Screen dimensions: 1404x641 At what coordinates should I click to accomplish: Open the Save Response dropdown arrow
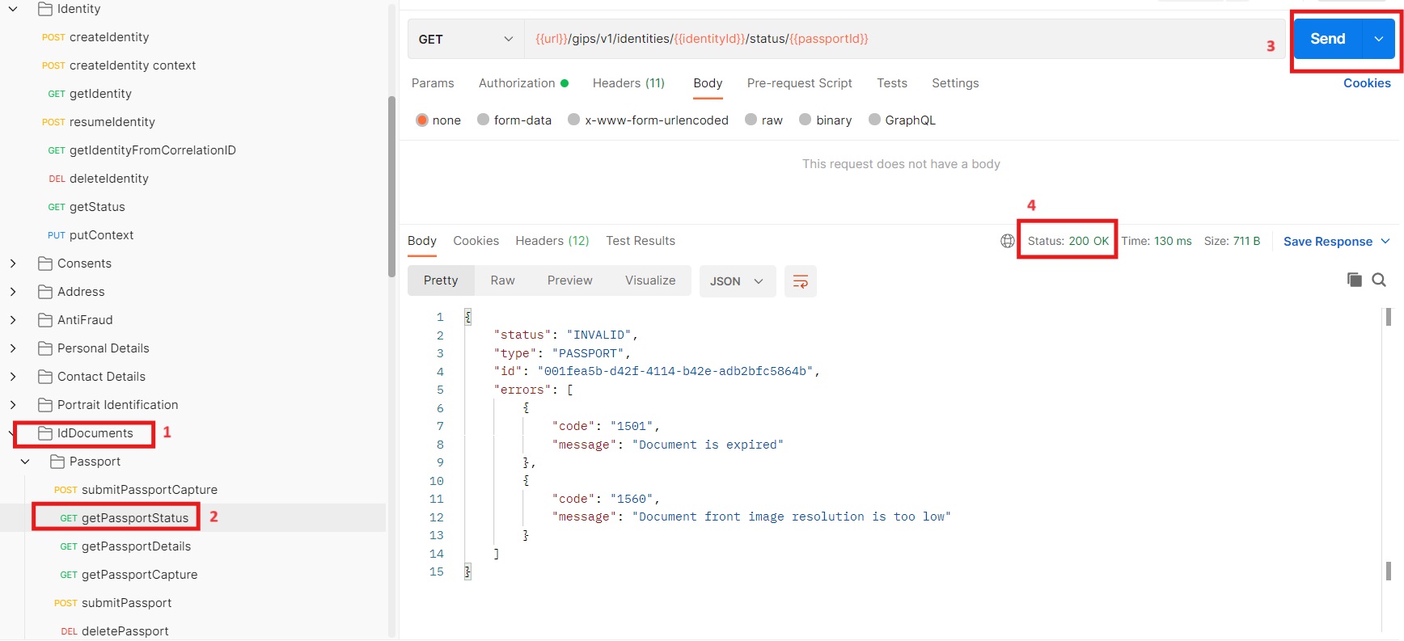(1385, 241)
